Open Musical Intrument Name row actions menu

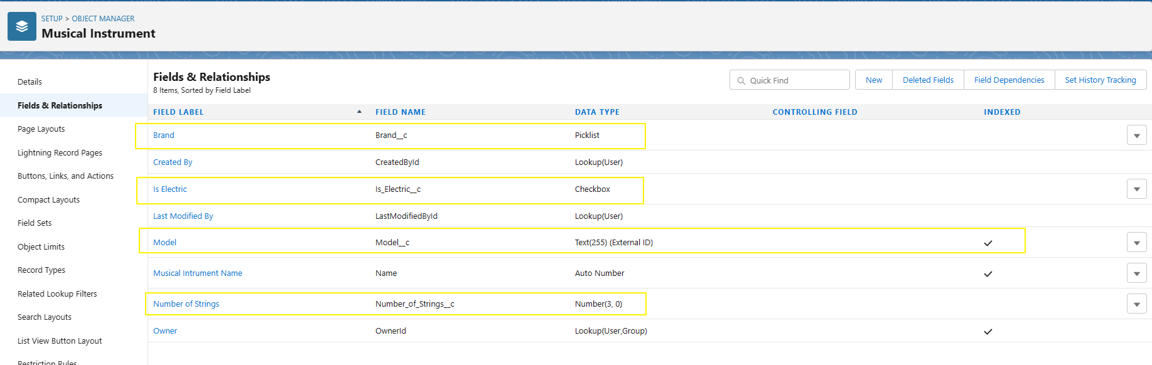pyautogui.click(x=1136, y=273)
